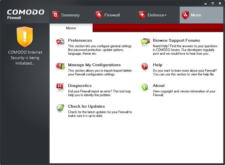This screenshot has height=165, width=225.
Task: Click the red Summary shield icon
Action: pos(56,15)
